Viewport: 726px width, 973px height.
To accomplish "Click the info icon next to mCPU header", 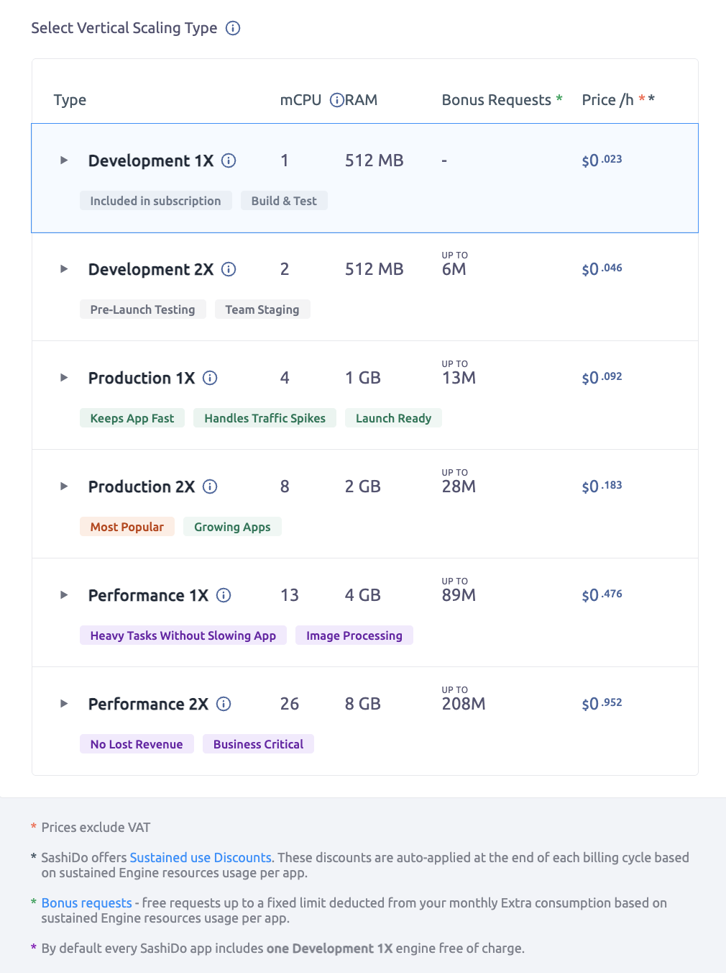I will pos(336,100).
